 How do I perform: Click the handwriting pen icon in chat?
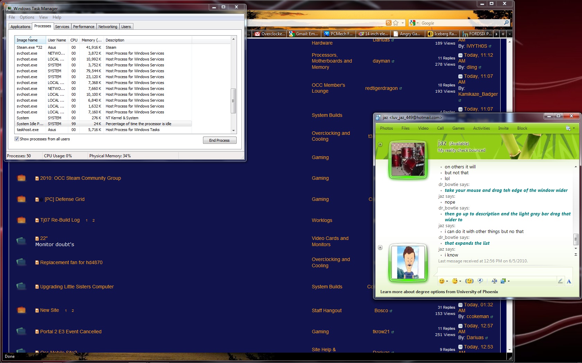[x=560, y=281]
